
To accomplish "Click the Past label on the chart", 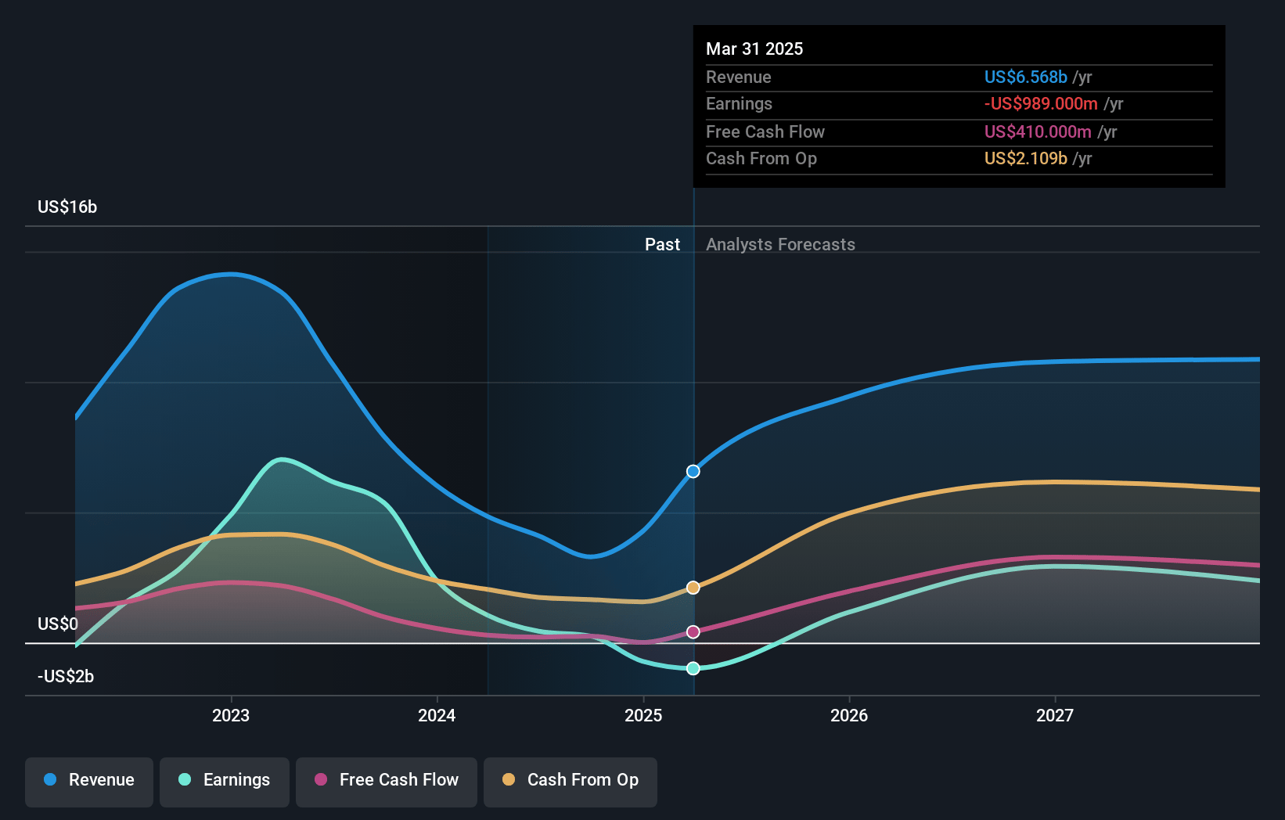I will pyautogui.click(x=662, y=244).
